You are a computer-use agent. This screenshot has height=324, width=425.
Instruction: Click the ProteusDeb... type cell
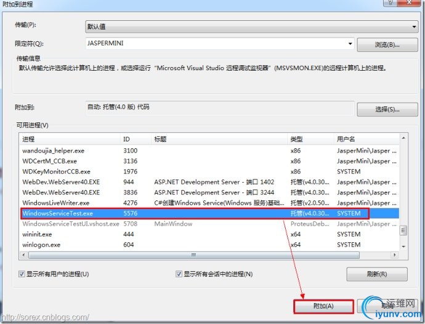tap(310, 224)
